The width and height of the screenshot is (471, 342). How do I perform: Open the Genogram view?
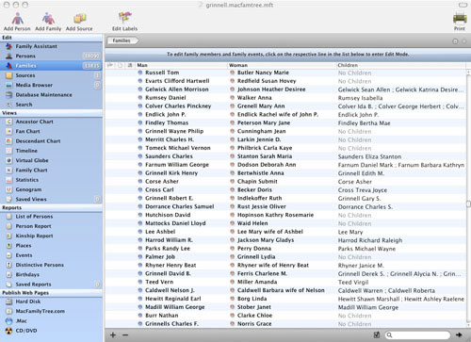(x=51, y=189)
